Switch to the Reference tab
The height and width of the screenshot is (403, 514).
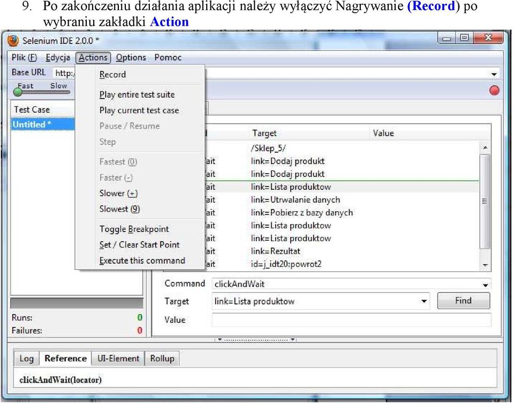pyautogui.click(x=65, y=359)
